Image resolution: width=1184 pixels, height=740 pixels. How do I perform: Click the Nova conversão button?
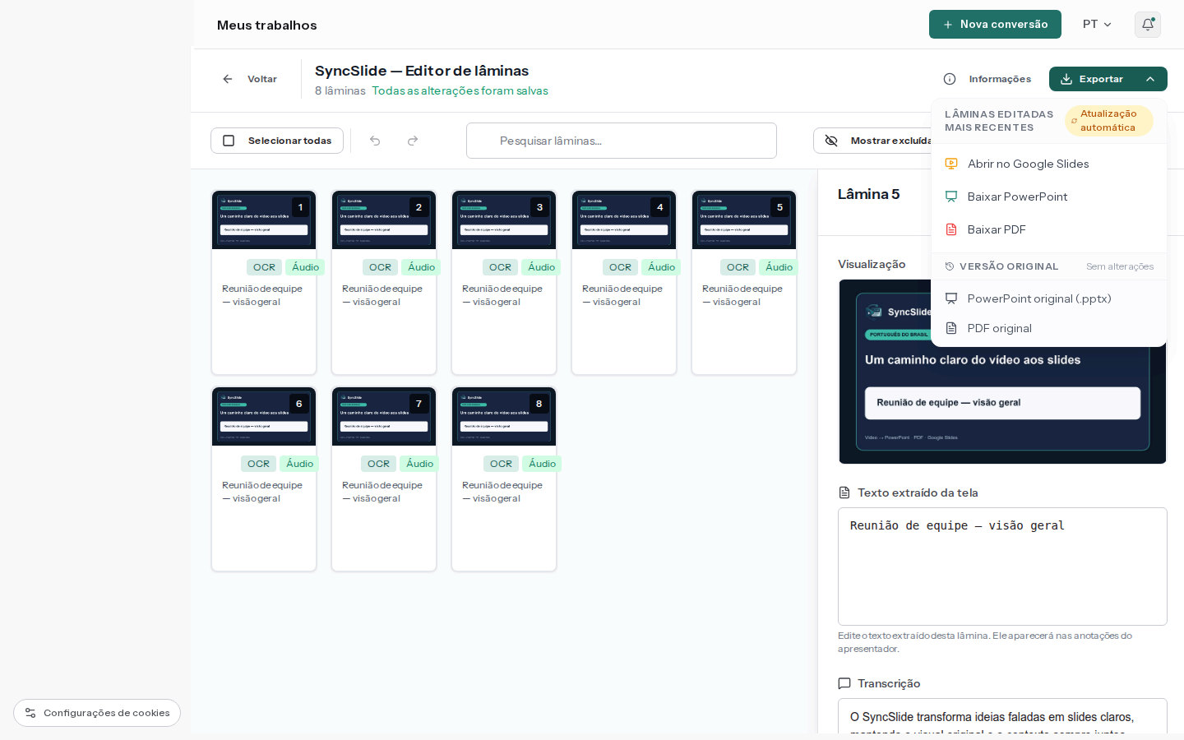pyautogui.click(x=995, y=25)
